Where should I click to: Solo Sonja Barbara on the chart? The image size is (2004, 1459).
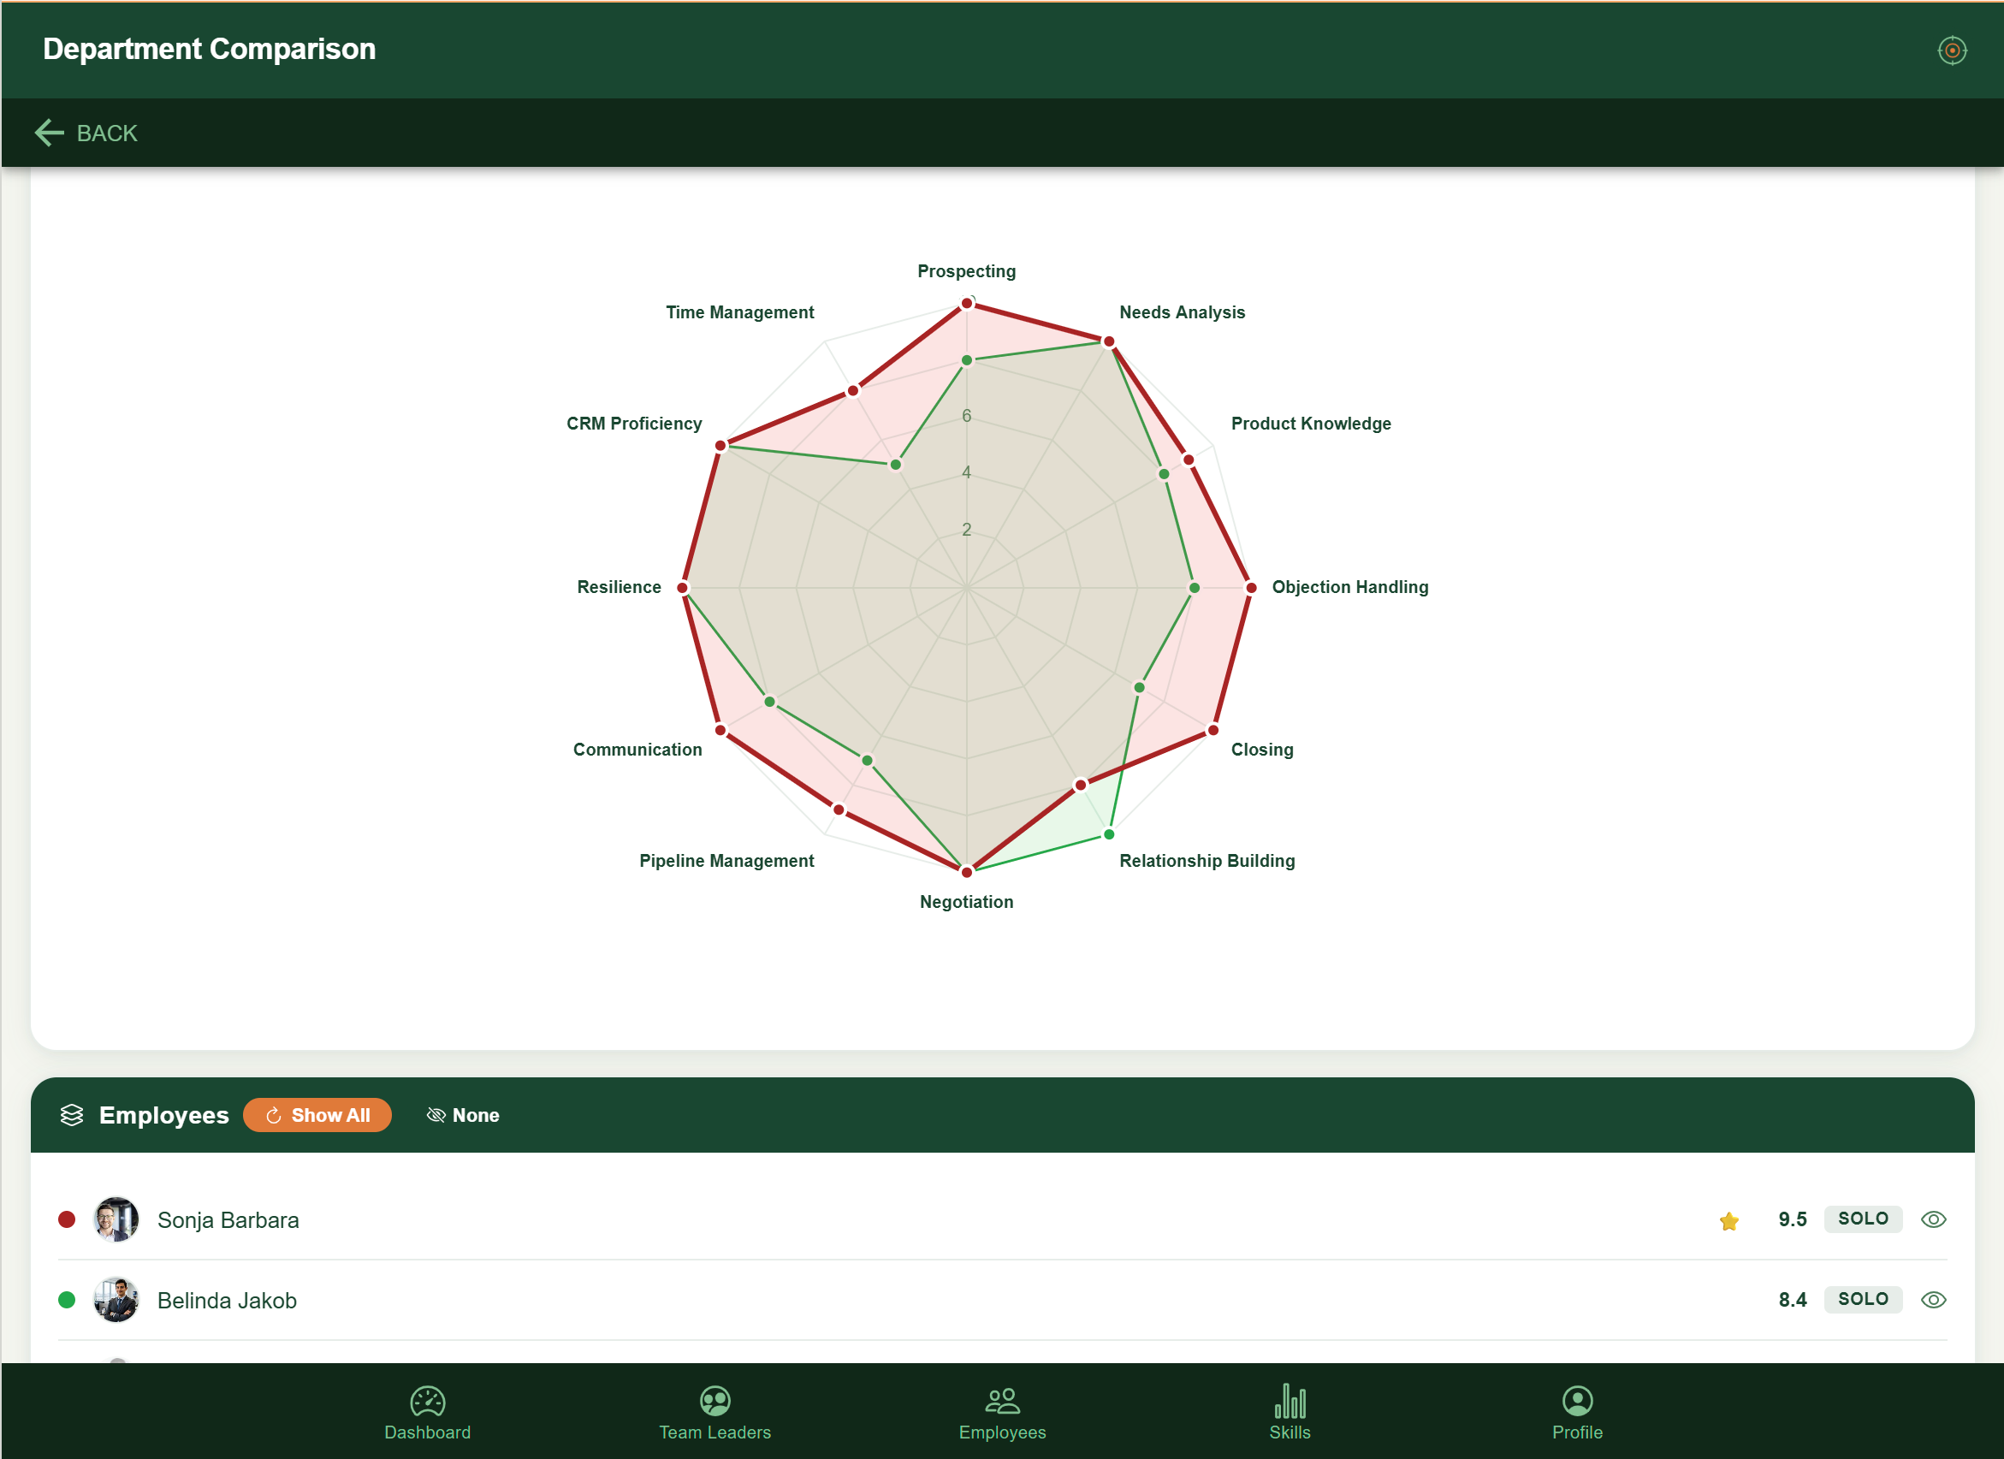tap(1863, 1219)
